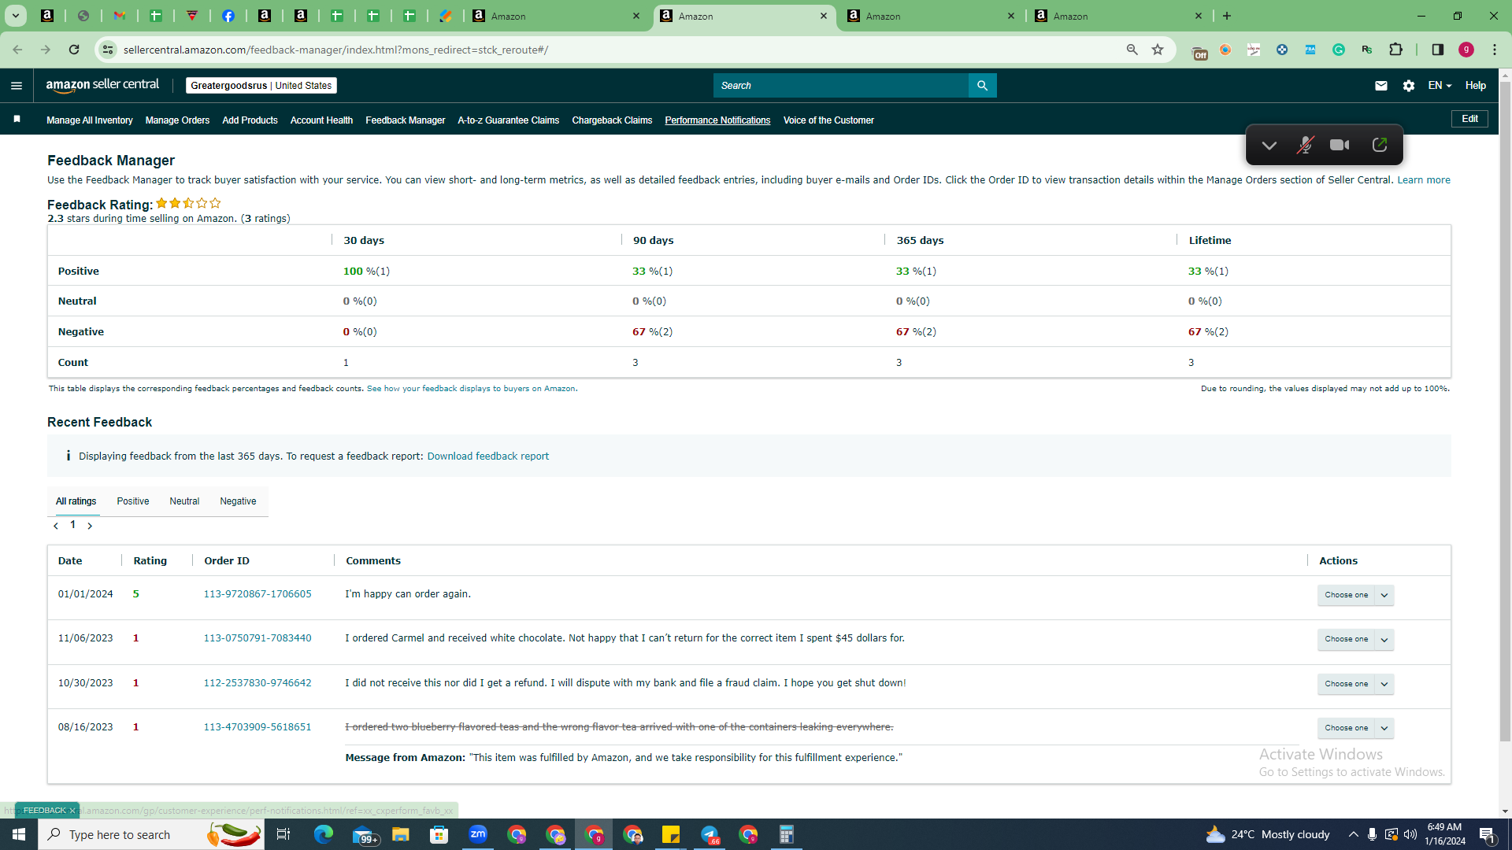Open the messages envelope icon
The width and height of the screenshot is (1512, 850).
tap(1381, 86)
